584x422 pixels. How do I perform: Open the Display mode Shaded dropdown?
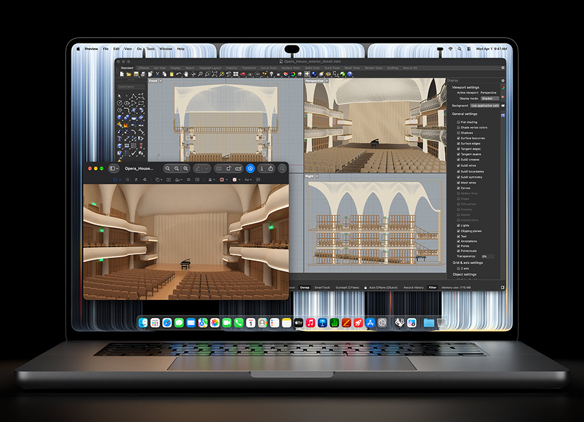point(490,99)
